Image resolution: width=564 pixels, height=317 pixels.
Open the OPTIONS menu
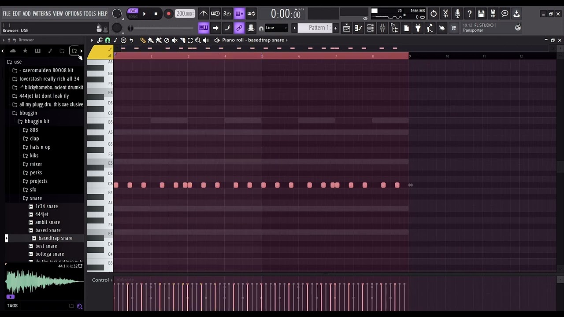pos(74,14)
